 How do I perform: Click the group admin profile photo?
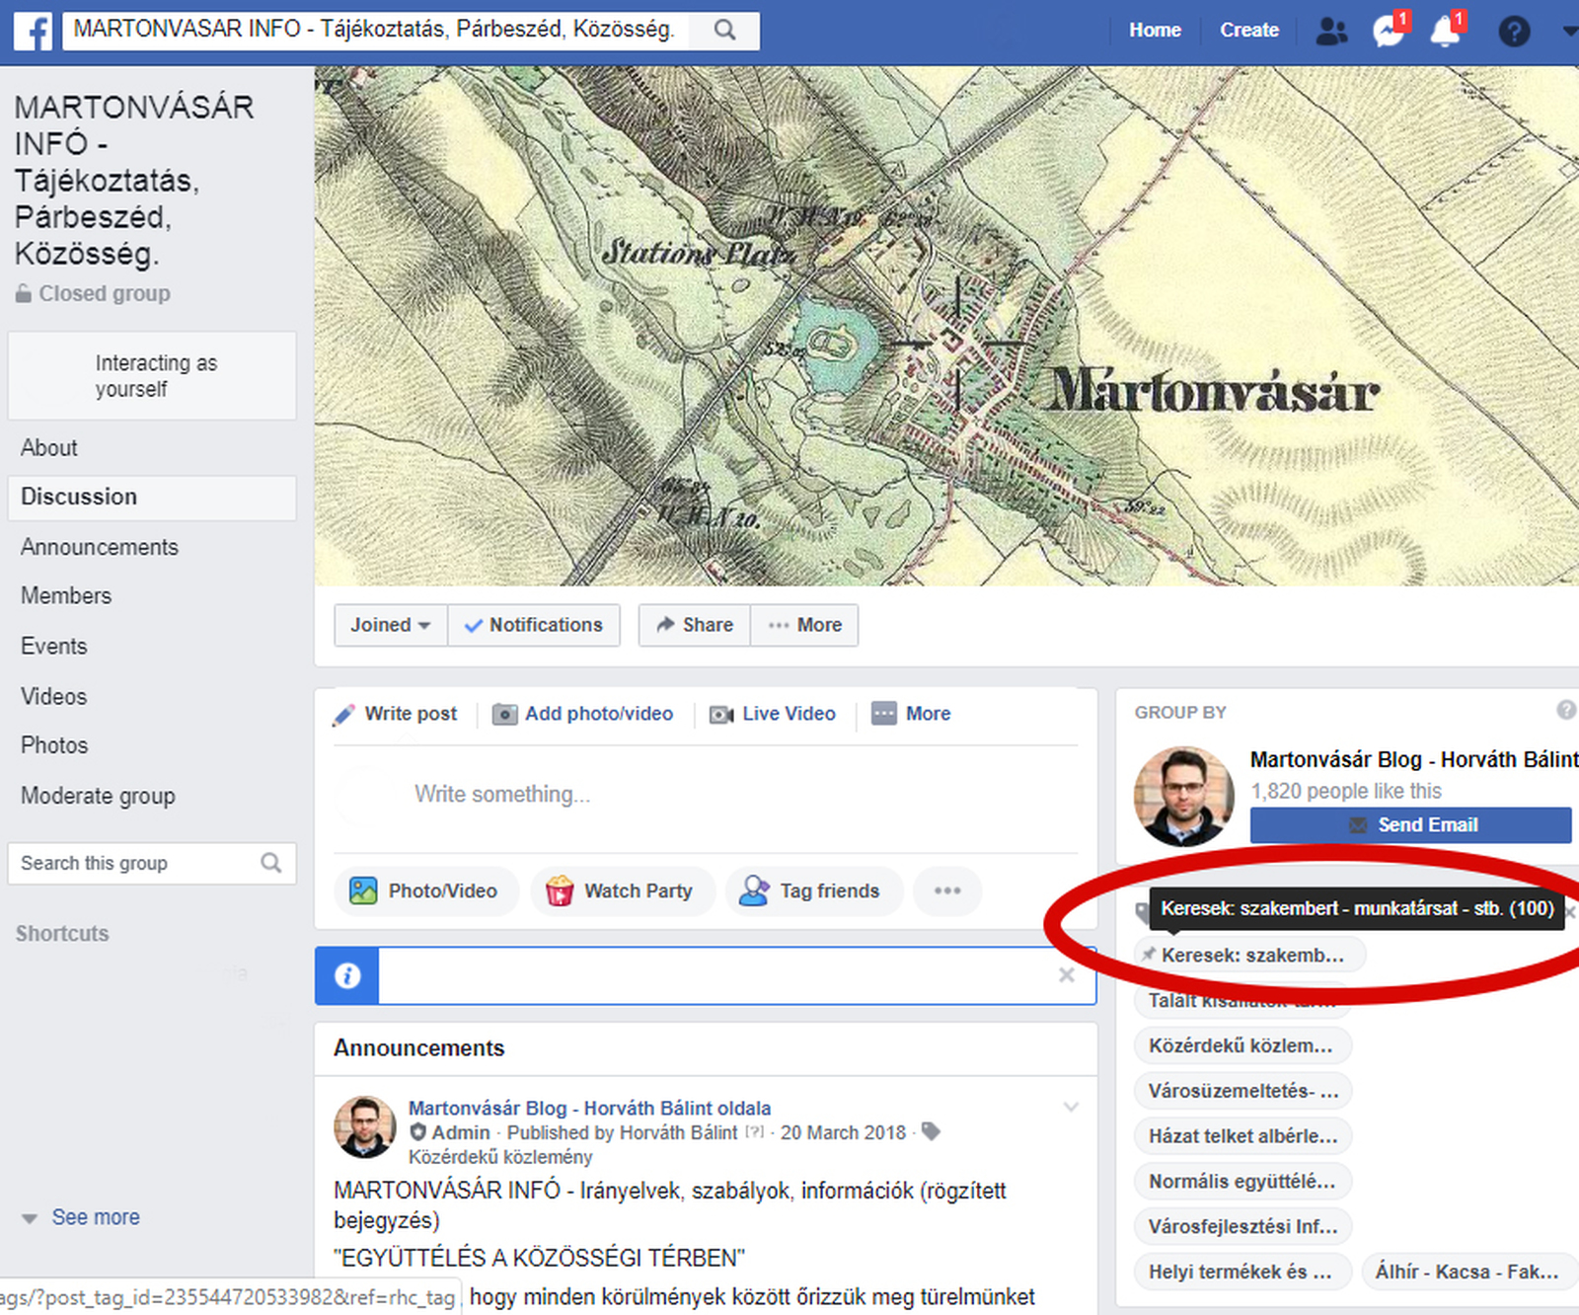click(1184, 797)
